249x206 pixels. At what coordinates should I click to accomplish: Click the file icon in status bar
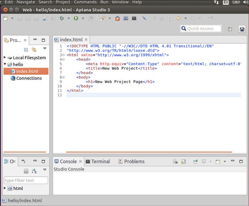point(4,201)
